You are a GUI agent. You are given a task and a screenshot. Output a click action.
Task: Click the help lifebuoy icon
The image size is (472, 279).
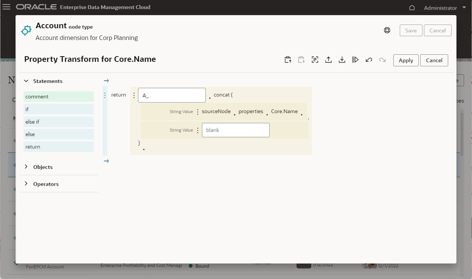(x=387, y=31)
